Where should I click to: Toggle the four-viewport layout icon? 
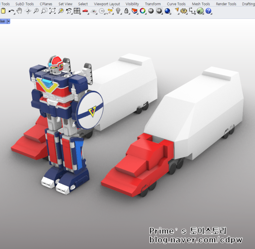[x=77, y=11]
